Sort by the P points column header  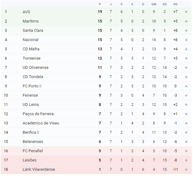[x=100, y=4]
